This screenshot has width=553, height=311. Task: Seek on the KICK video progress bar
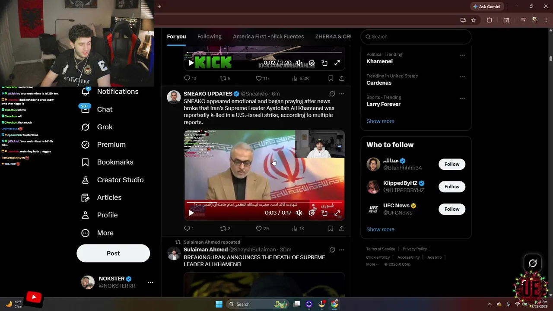coord(264,53)
